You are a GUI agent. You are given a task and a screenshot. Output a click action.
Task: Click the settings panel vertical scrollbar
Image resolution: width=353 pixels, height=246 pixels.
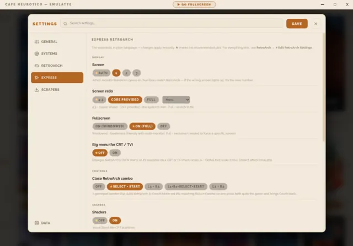(x=324, y=87)
